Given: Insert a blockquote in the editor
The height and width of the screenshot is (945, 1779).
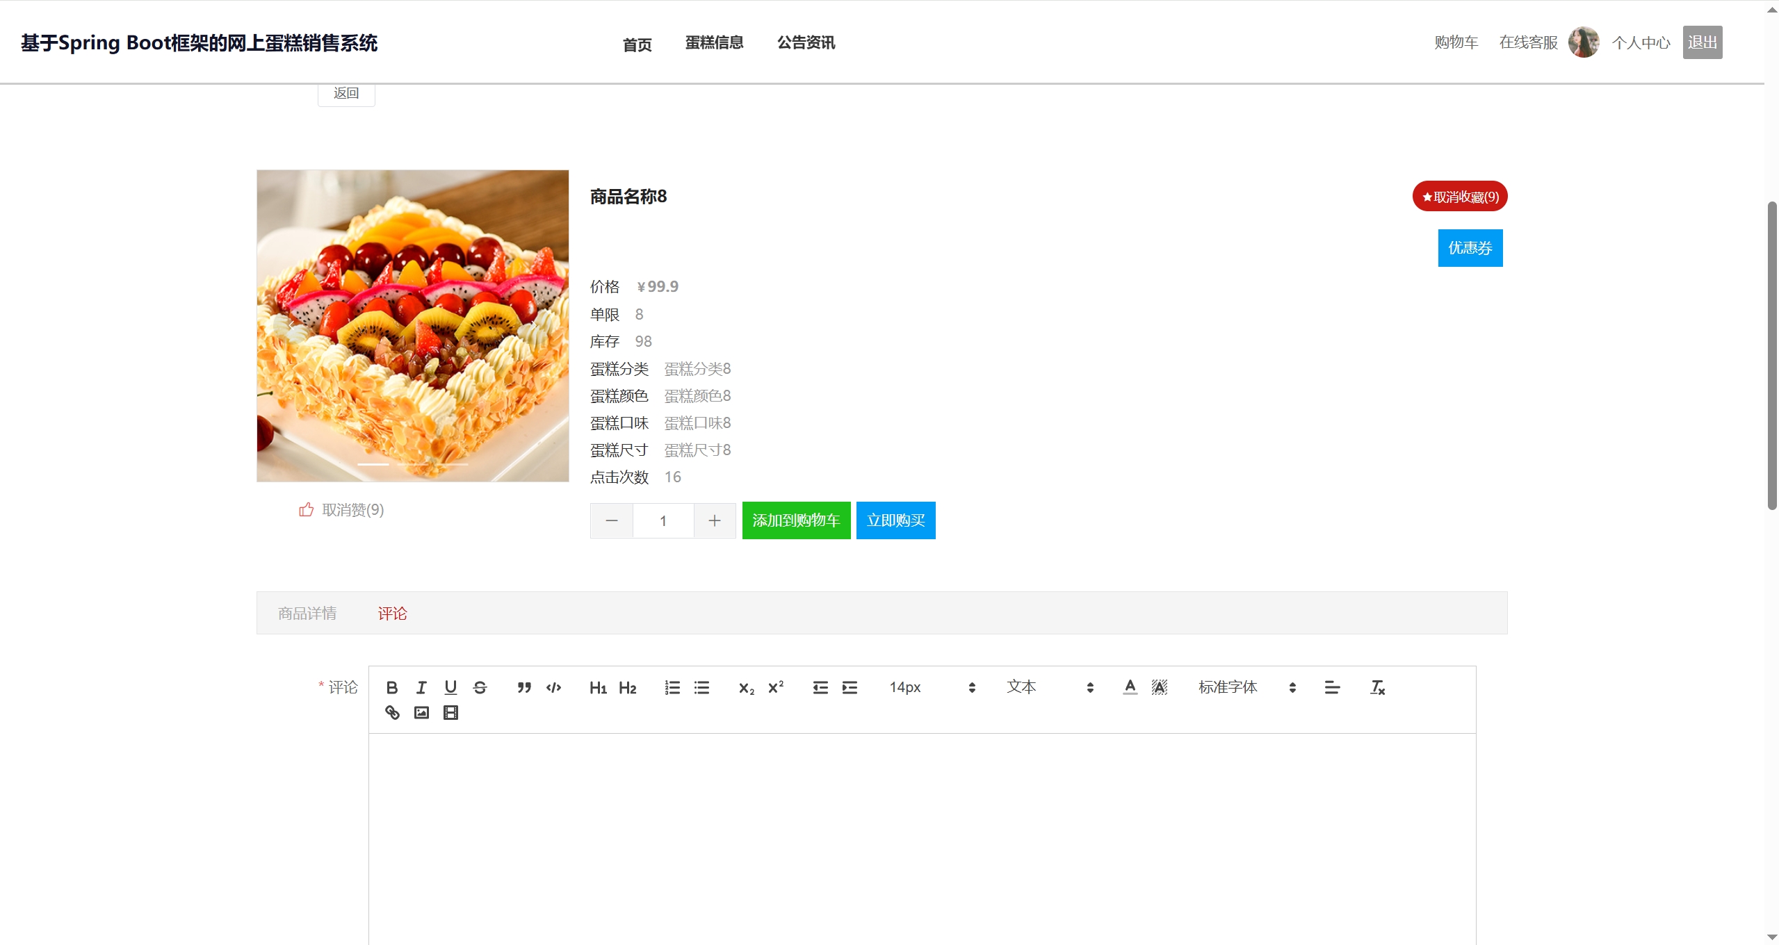Looking at the screenshot, I should (x=524, y=687).
